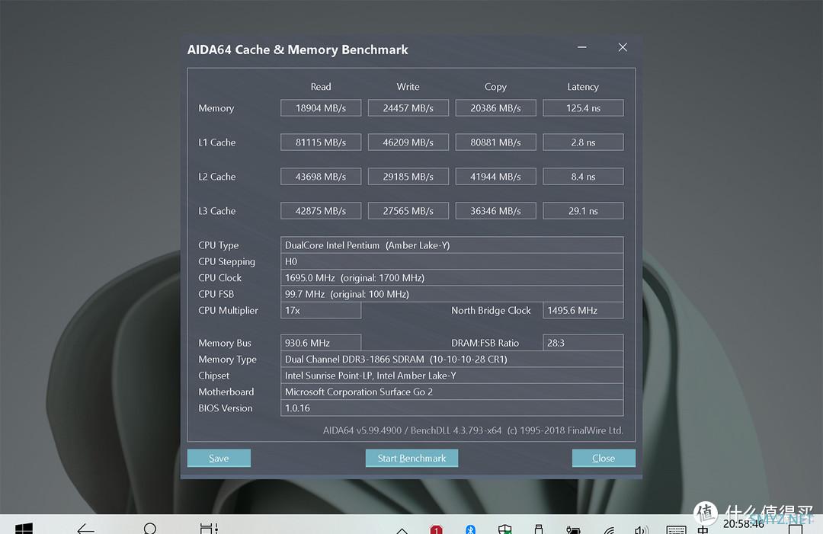
Task: Click L3 Cache Latency 29.1 ns
Action: pyautogui.click(x=583, y=211)
